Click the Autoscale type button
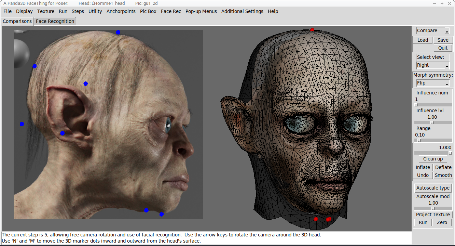Image resolution: width=455 pixels, height=246 pixels. tap(433, 188)
